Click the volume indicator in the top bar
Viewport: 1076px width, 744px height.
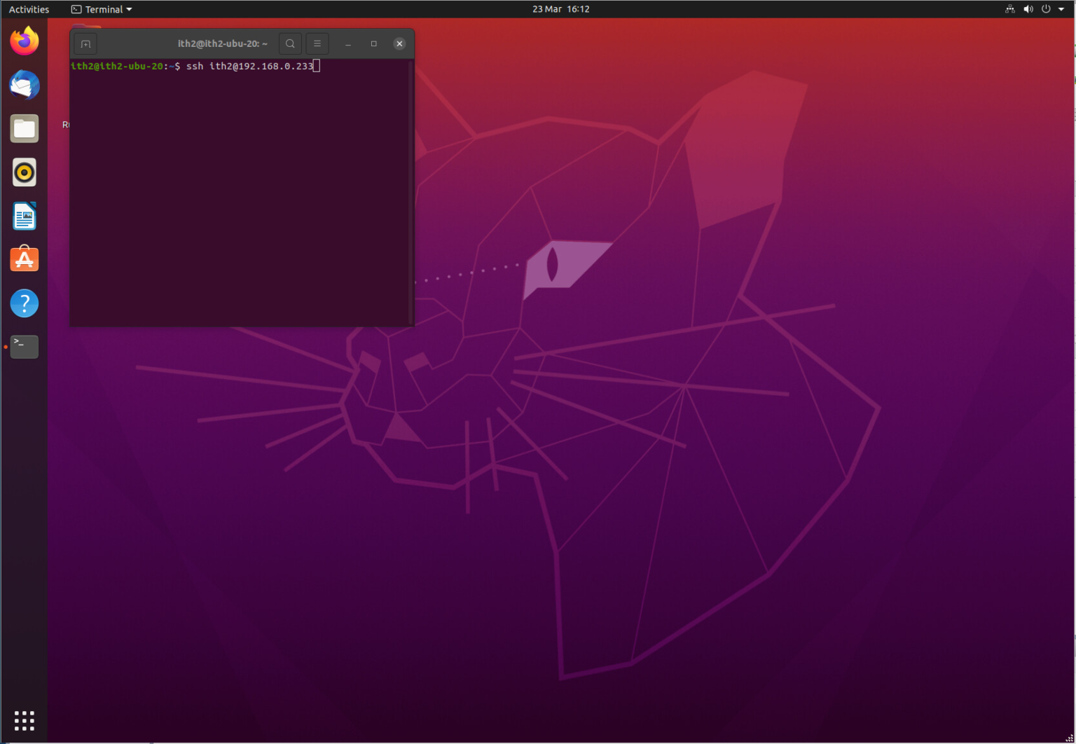(x=1028, y=9)
